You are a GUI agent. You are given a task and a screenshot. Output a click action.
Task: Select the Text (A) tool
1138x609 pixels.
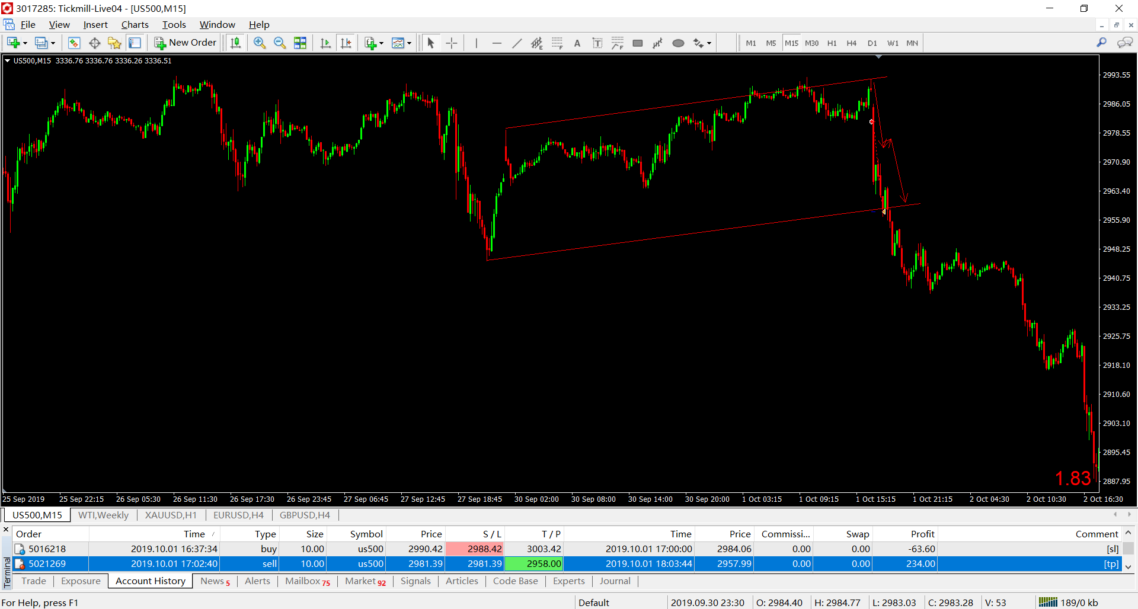point(577,43)
